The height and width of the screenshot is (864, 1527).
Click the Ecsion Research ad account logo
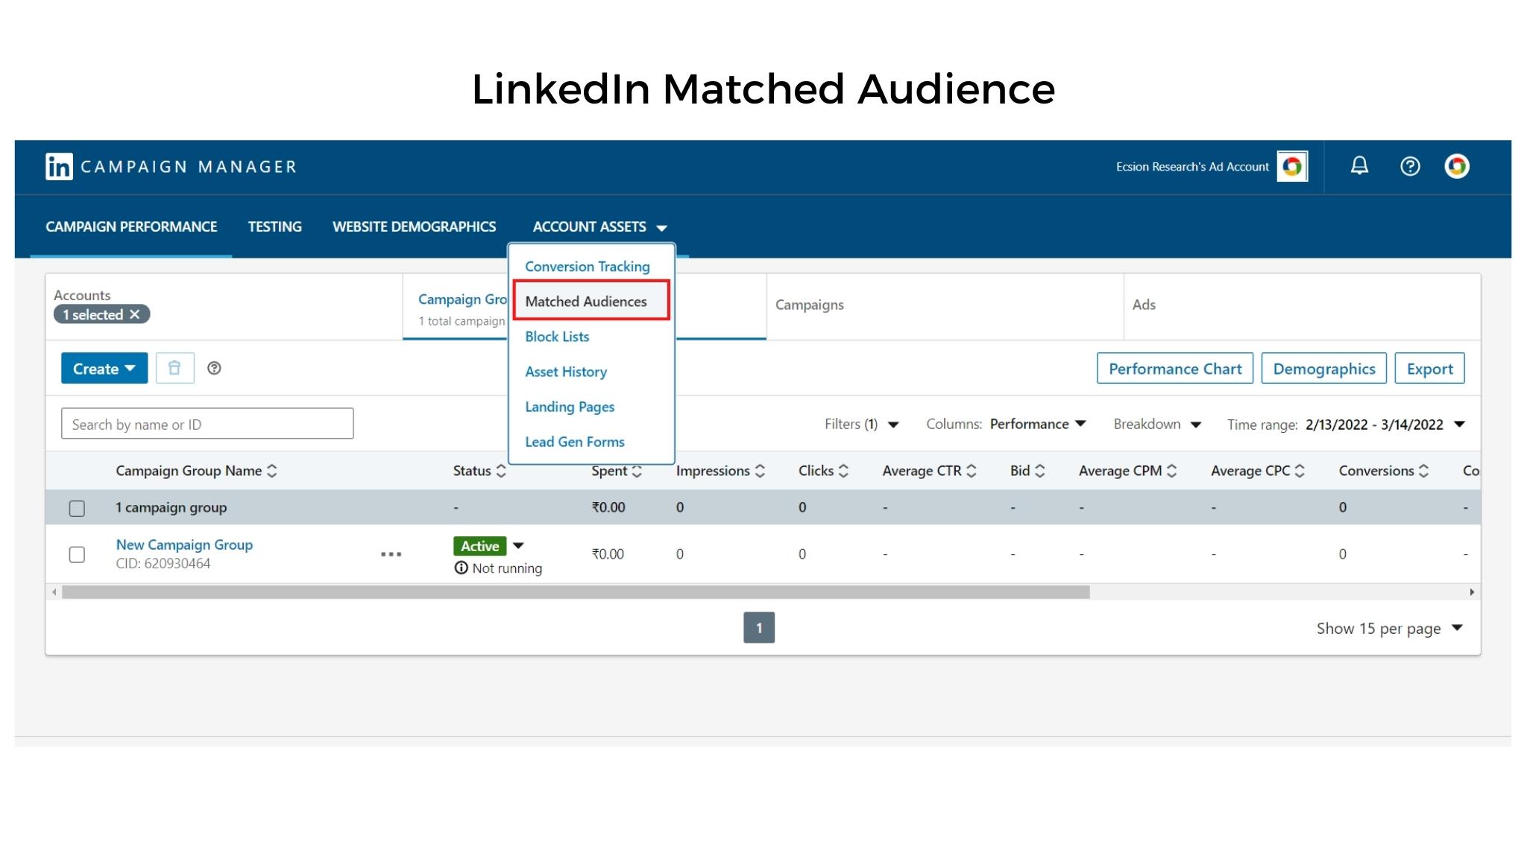click(1292, 166)
